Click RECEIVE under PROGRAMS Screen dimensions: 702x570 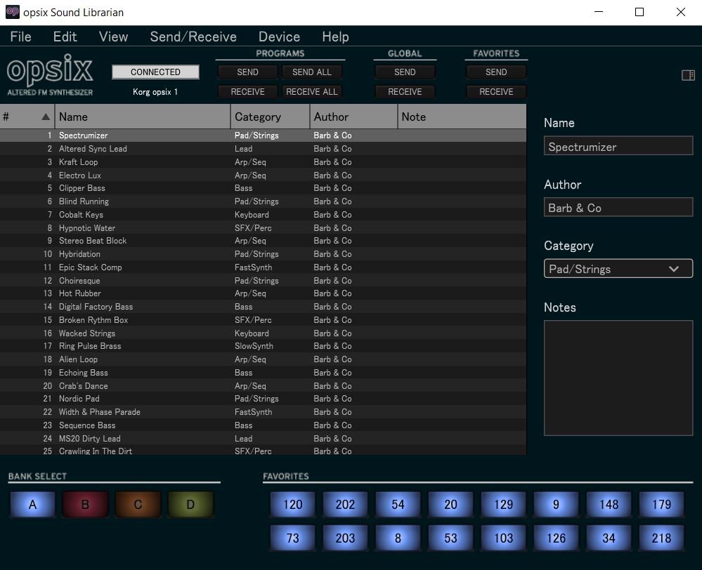[247, 92]
